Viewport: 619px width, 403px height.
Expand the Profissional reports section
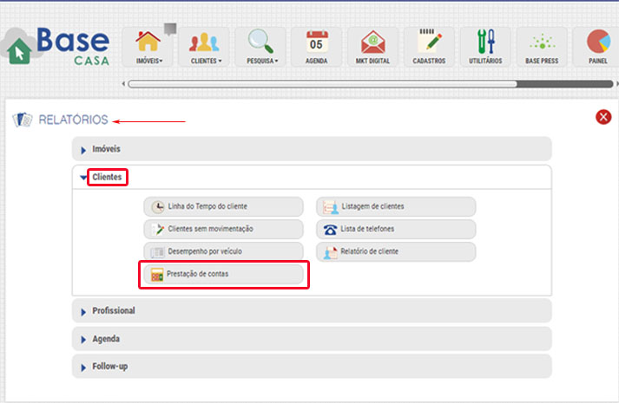click(x=312, y=310)
